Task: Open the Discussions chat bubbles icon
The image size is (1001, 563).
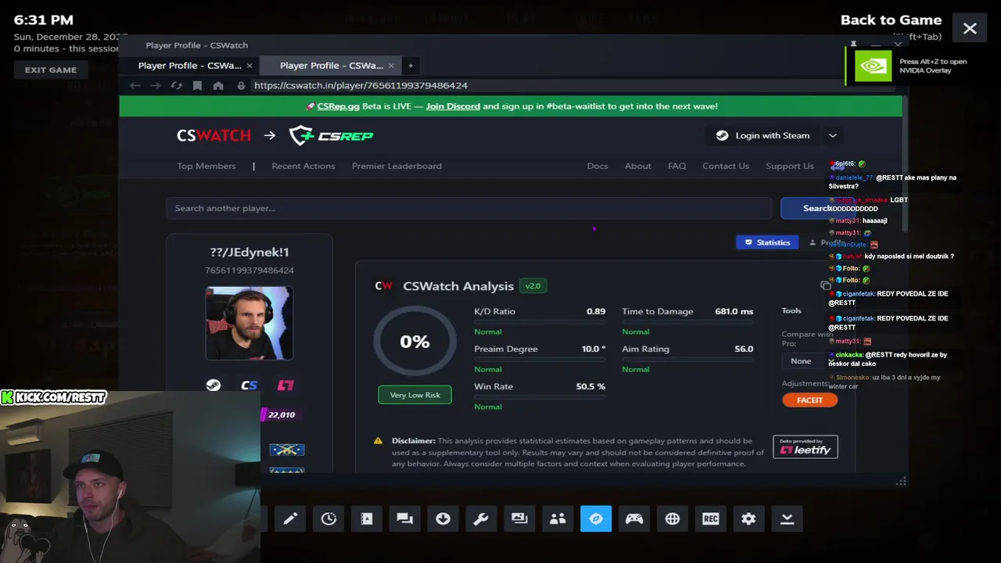Action: click(404, 518)
